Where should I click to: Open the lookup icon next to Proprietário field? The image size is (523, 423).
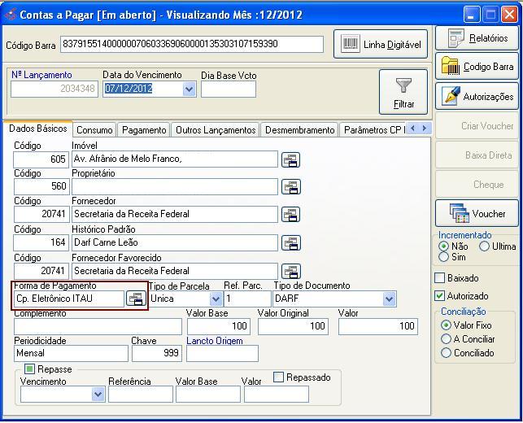[x=290, y=188]
